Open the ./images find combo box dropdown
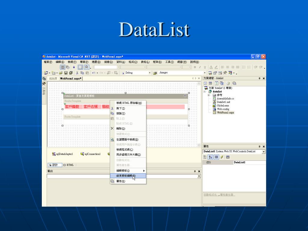 [x=205, y=73]
